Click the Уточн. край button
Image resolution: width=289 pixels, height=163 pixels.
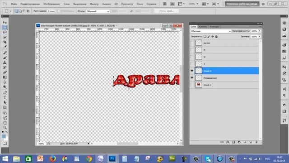point(167,11)
